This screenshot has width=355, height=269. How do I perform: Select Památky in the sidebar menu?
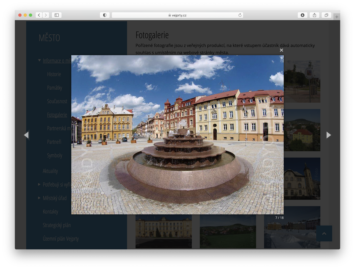pos(55,88)
